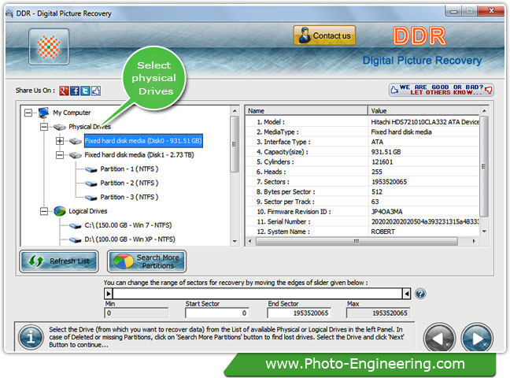Click the '4. Capacity(size) :' row
The width and height of the screenshot is (510, 378).
pyautogui.click(x=362, y=152)
